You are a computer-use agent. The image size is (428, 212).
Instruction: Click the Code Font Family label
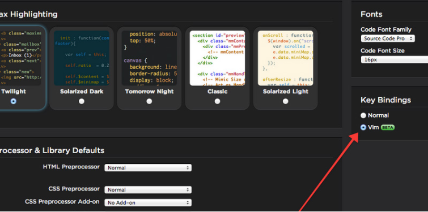point(386,29)
